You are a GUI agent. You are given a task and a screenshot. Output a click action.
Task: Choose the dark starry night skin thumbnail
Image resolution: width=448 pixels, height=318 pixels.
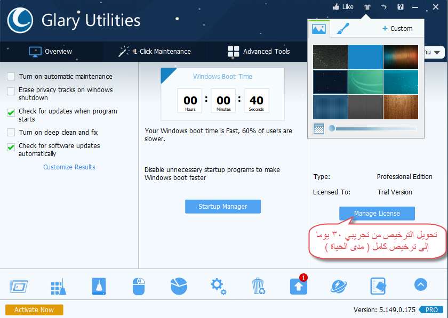(x=330, y=82)
